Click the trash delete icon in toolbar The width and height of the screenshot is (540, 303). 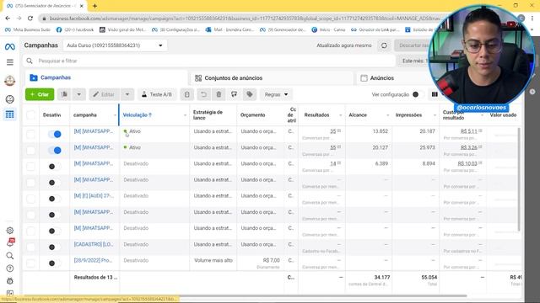(219, 94)
